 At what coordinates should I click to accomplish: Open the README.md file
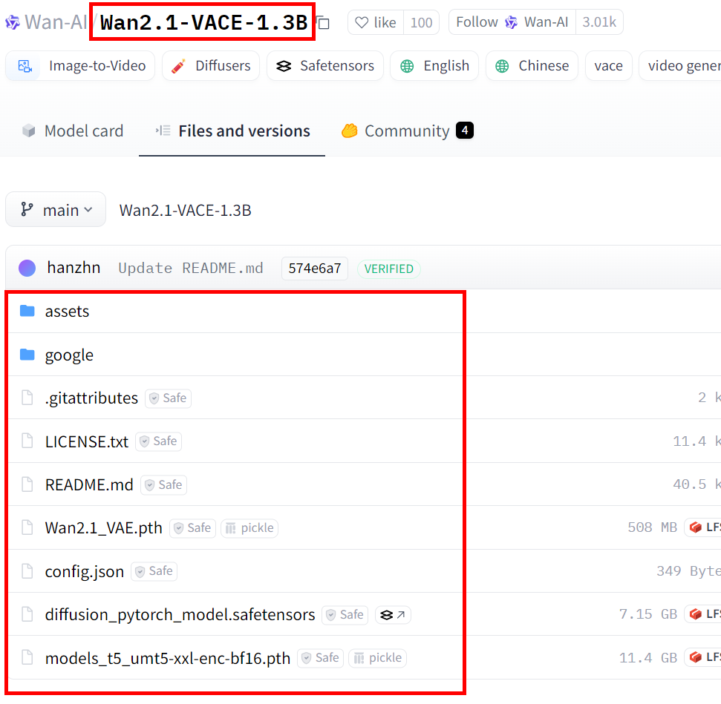[89, 485]
